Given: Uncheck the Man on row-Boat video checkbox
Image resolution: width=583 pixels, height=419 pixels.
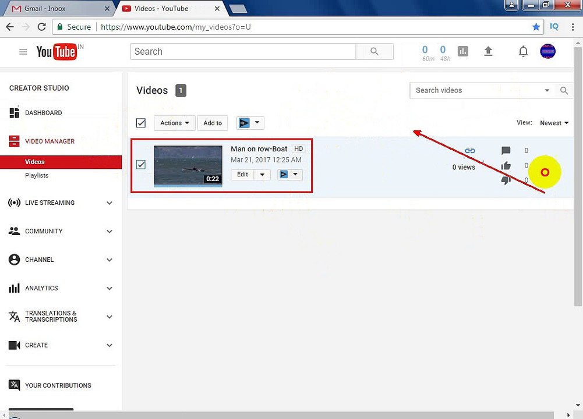Looking at the screenshot, I should 141,164.
